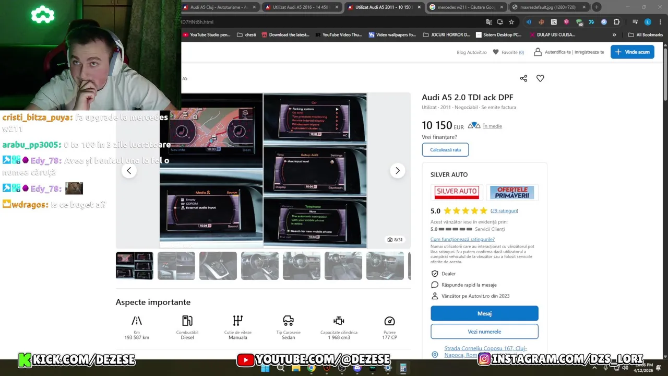The width and height of the screenshot is (668, 376).
Task: Open Sistem Desktop PC... bookmark
Action: coord(499,35)
